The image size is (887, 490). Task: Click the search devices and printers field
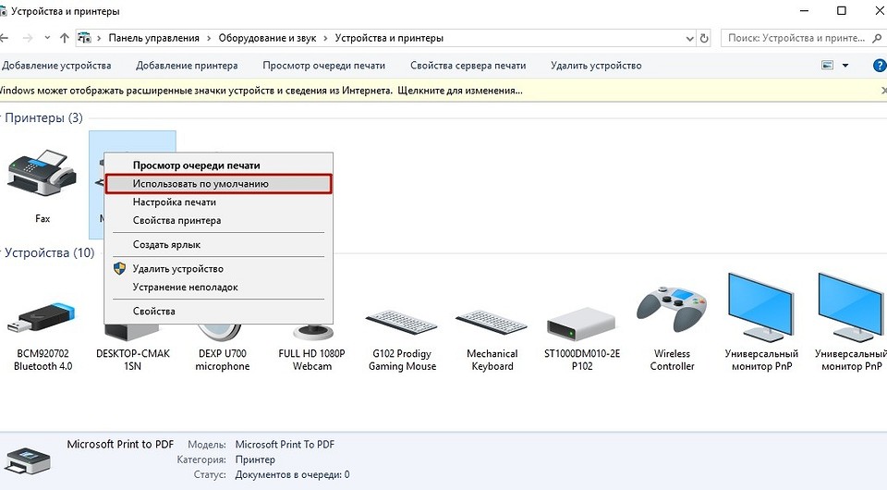pyautogui.click(x=802, y=38)
